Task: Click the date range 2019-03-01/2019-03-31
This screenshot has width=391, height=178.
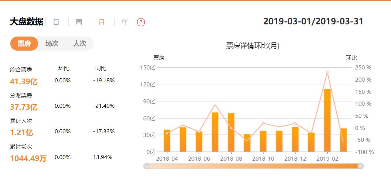Action: pos(313,21)
